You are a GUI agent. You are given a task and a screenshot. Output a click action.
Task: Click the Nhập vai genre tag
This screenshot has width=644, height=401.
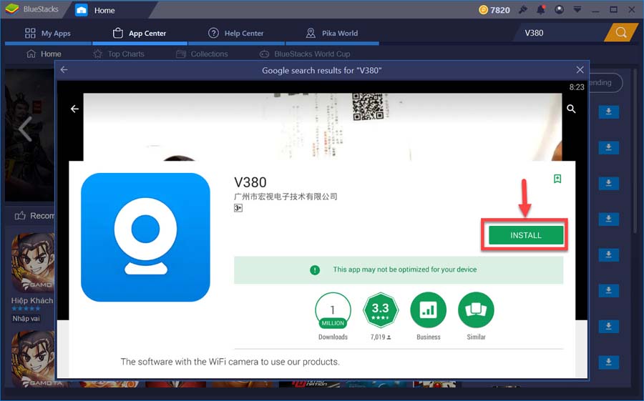click(x=26, y=319)
